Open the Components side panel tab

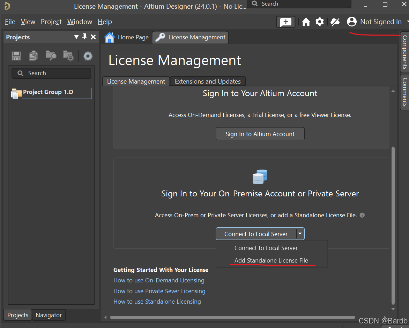point(404,53)
